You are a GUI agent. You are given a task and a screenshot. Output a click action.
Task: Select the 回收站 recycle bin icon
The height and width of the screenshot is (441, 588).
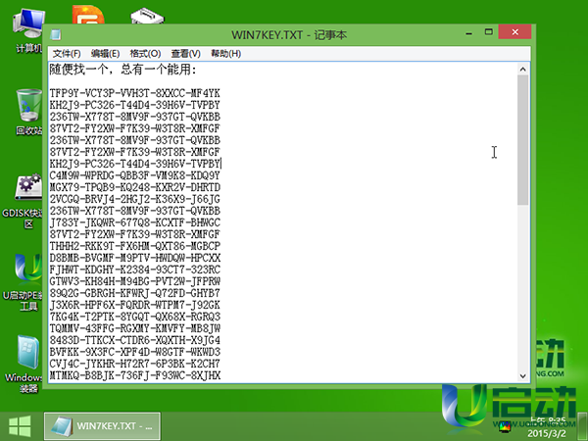tap(28, 112)
